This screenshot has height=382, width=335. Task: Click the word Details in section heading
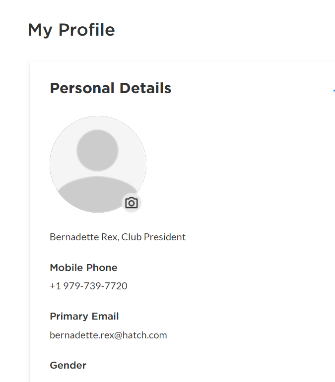click(x=145, y=88)
